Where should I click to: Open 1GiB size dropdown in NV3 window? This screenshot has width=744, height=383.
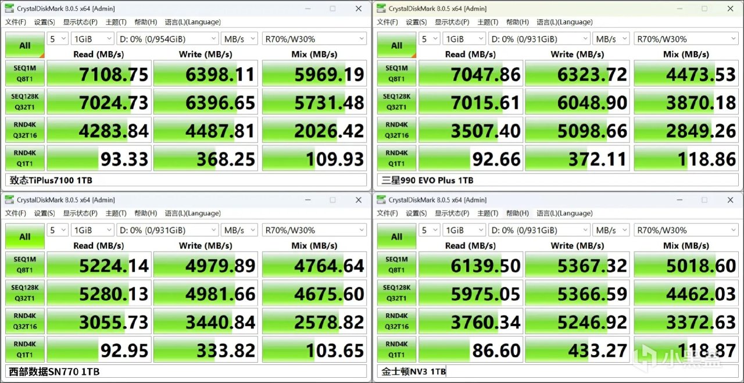pos(464,230)
